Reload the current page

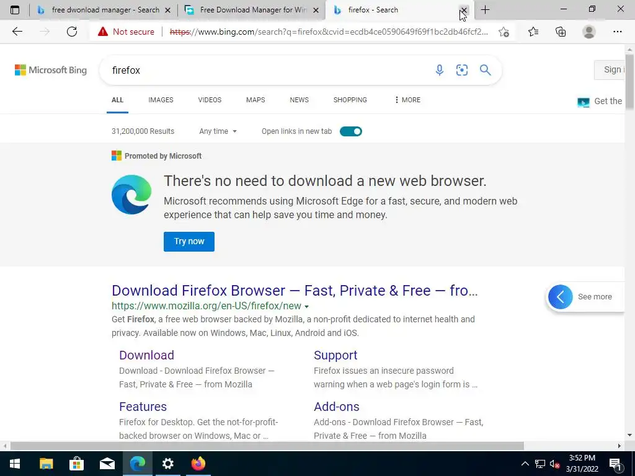[72, 32]
